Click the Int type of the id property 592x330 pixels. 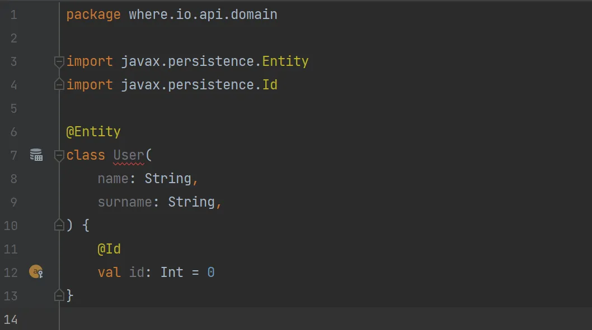click(172, 272)
